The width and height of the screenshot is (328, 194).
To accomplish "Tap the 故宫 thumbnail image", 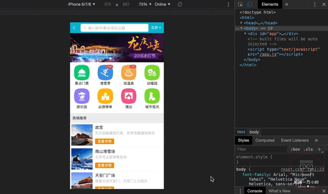I will click(82, 135).
